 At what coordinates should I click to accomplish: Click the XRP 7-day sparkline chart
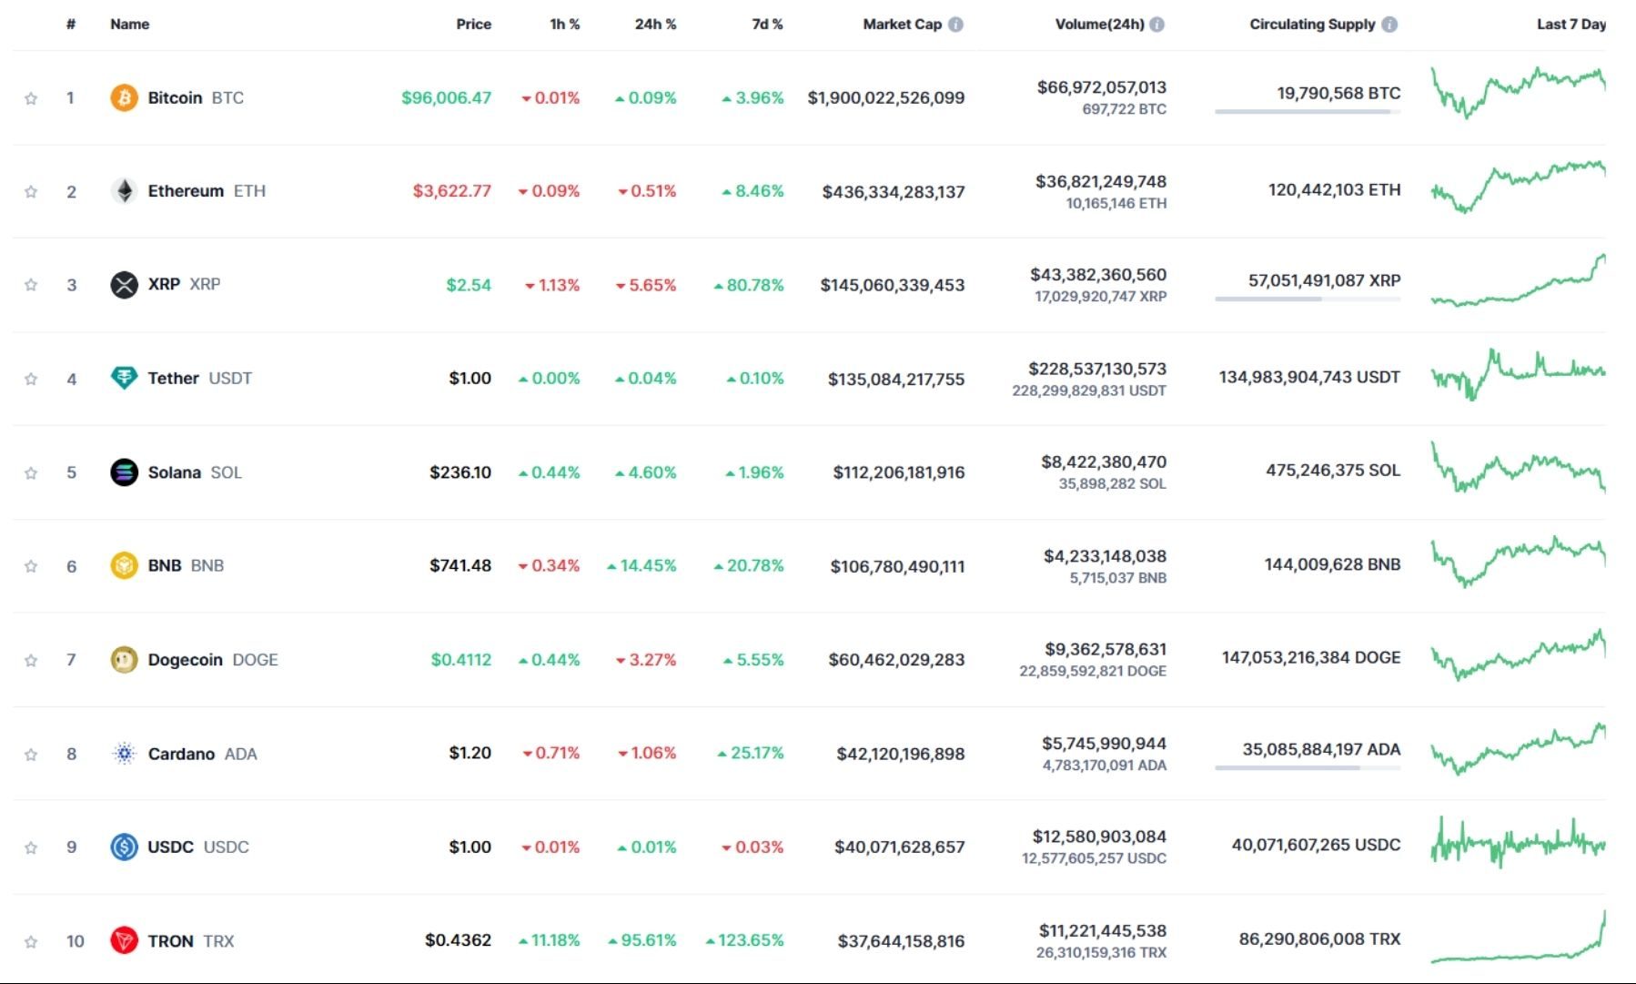click(1518, 284)
